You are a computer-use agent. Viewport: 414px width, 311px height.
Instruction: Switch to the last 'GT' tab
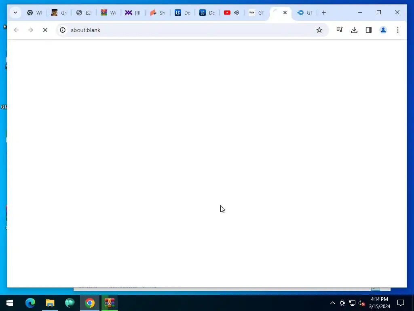click(x=305, y=13)
